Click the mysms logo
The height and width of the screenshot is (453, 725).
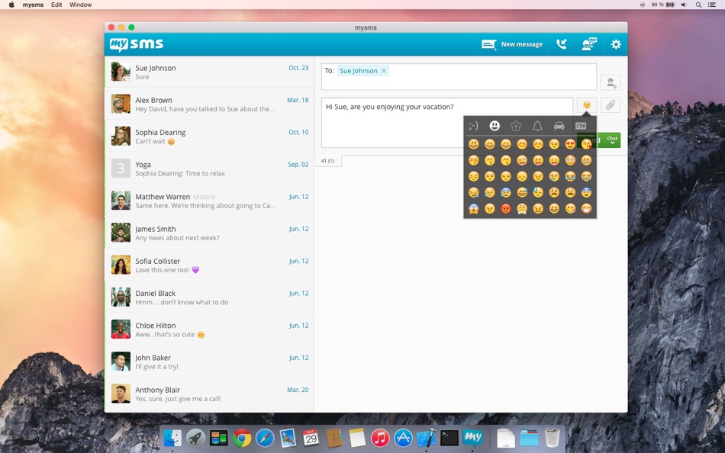tap(137, 44)
